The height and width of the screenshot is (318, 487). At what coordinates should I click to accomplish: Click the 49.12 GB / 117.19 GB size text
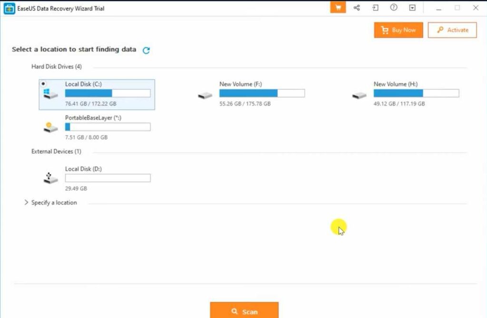pos(399,104)
